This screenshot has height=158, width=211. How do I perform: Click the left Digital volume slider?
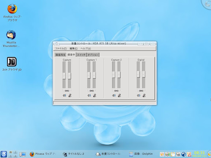tap(138, 74)
